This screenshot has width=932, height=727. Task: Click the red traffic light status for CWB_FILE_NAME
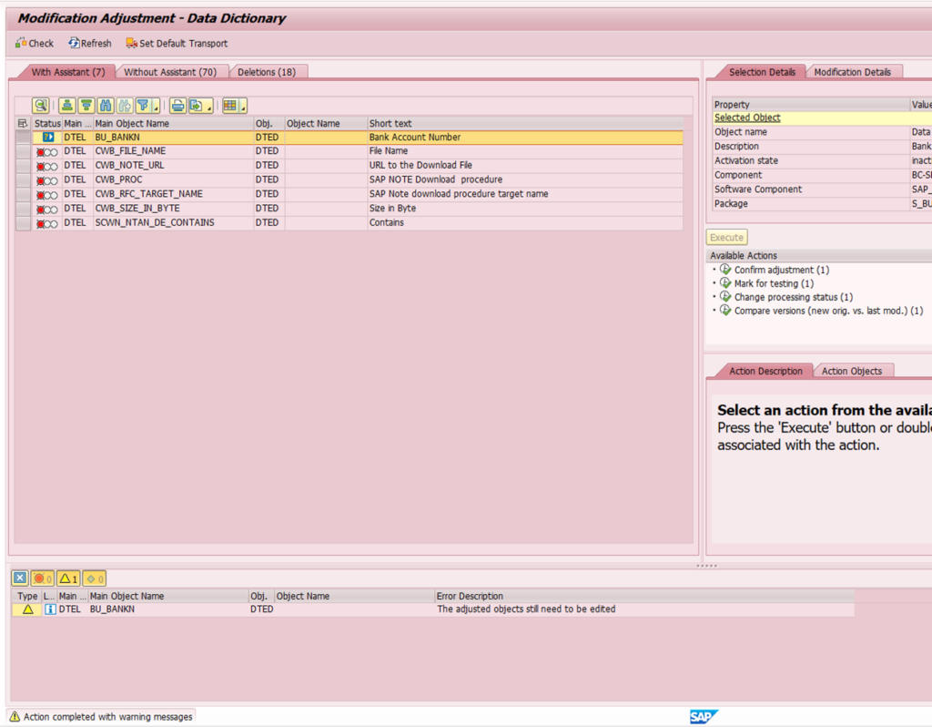(47, 152)
